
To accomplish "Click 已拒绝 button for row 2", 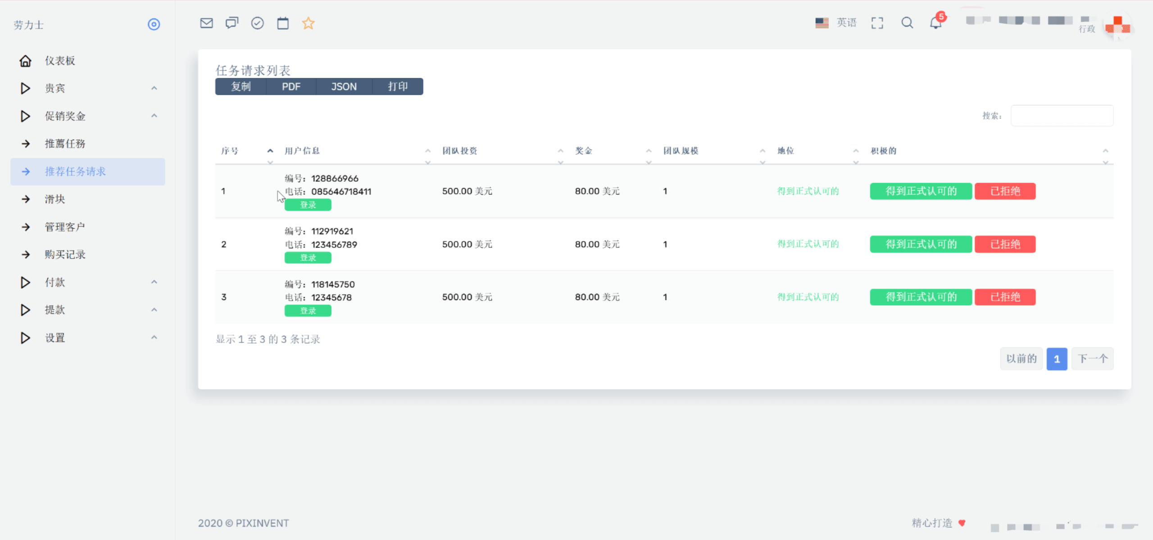I will point(1005,244).
